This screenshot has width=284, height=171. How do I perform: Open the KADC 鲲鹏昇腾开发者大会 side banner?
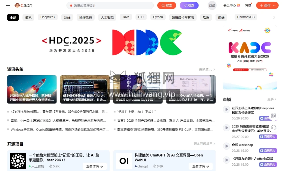250,57
